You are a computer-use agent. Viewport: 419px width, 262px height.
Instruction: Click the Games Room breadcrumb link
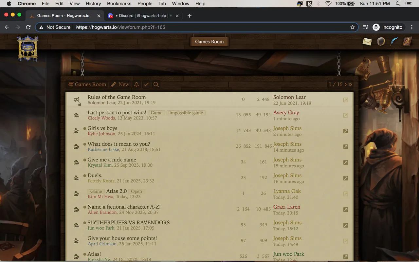(87, 84)
